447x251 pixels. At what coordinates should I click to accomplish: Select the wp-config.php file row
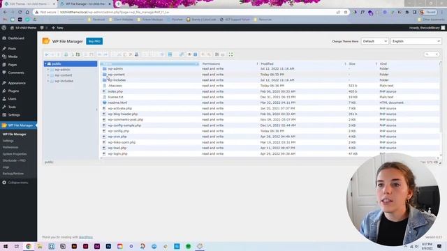270,131
